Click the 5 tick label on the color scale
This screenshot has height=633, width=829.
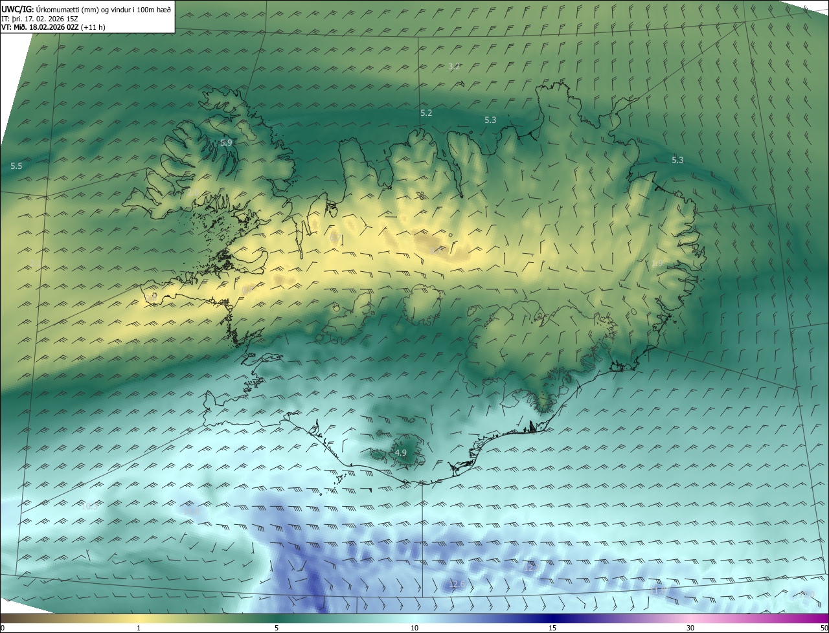pos(277,628)
